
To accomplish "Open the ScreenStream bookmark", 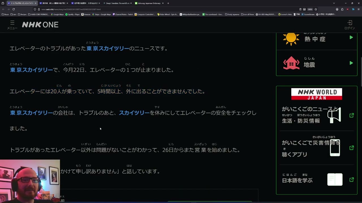I will pyautogui.click(x=308, y=14).
